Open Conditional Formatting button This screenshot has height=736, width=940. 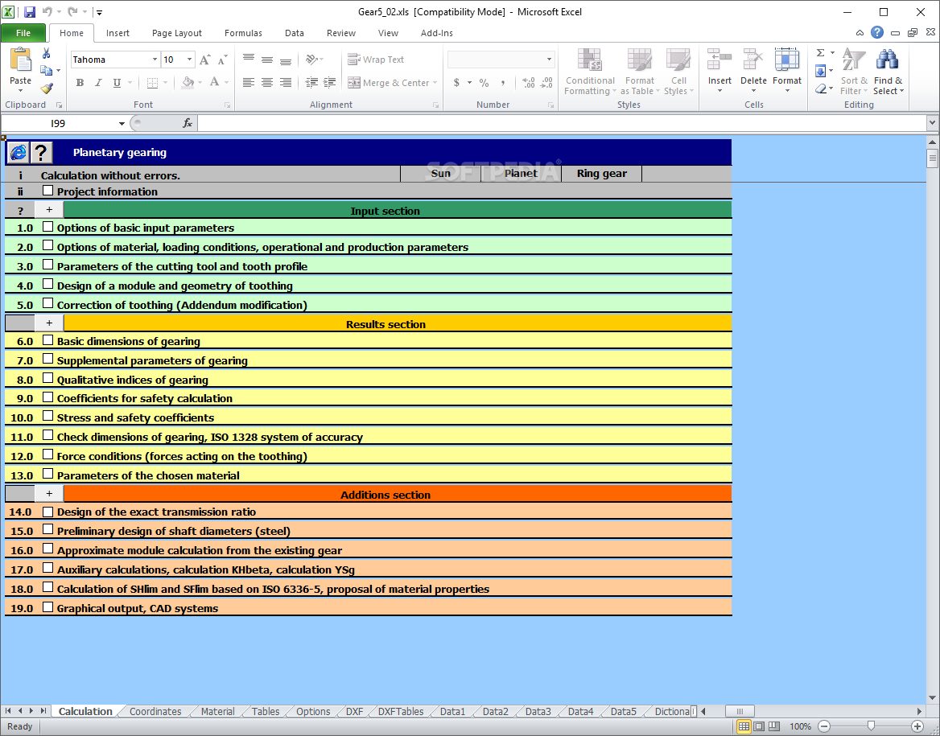tap(590, 72)
